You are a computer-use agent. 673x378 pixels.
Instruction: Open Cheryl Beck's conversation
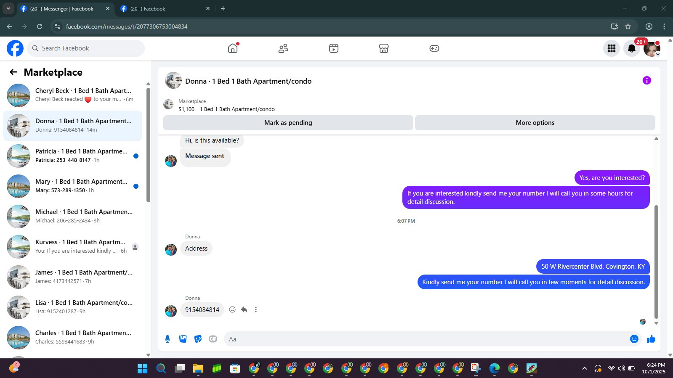pyautogui.click(x=72, y=95)
